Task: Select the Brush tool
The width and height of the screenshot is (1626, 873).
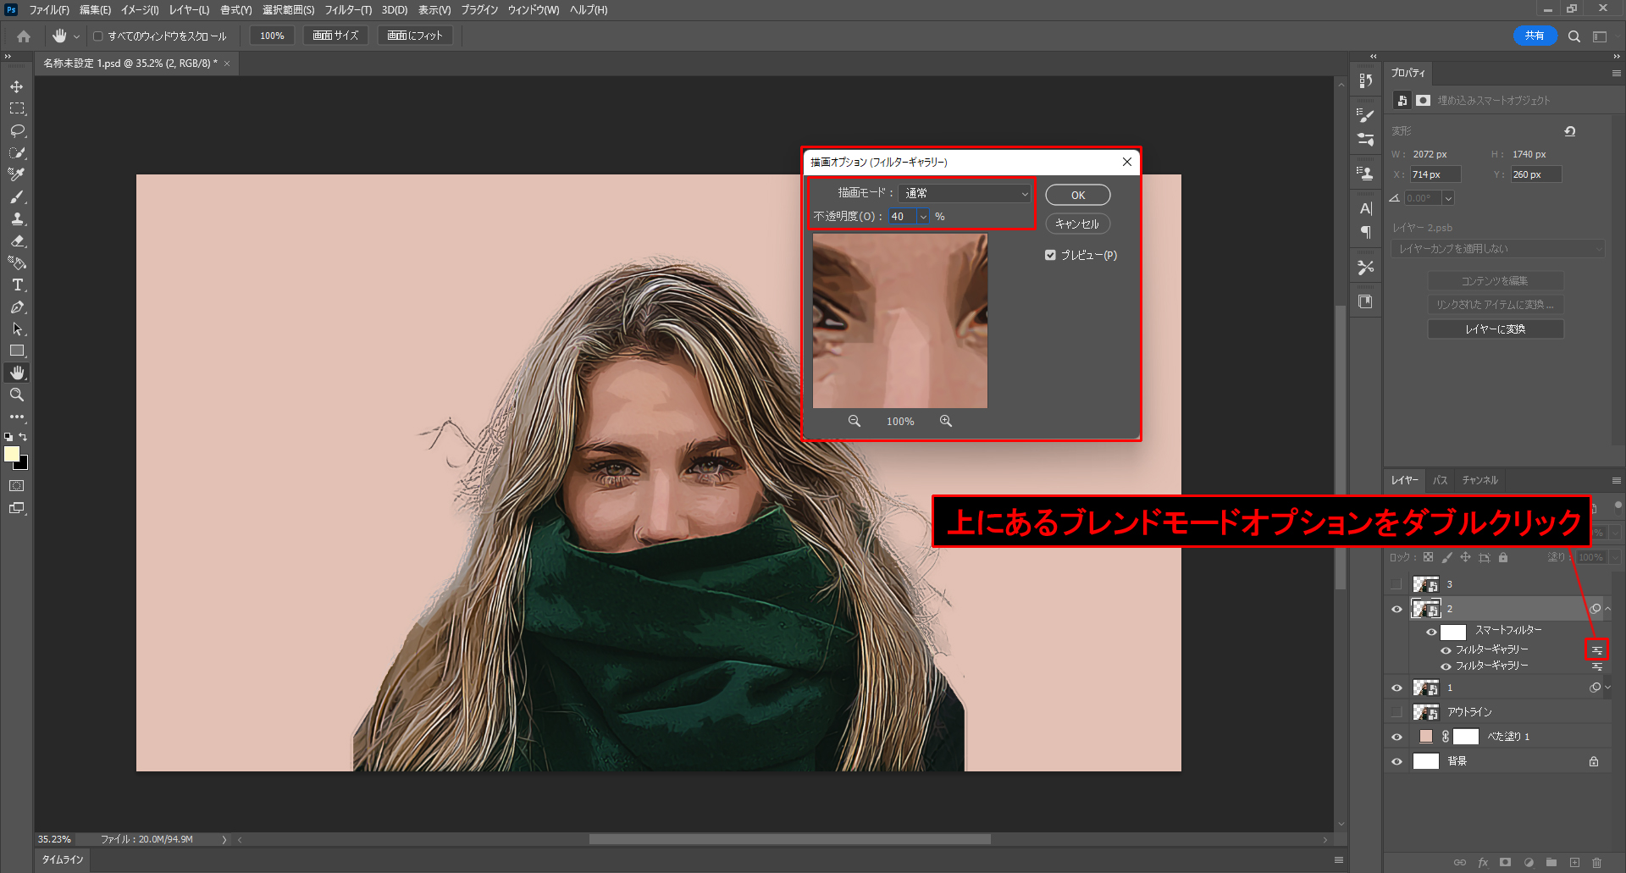Action: tap(17, 196)
